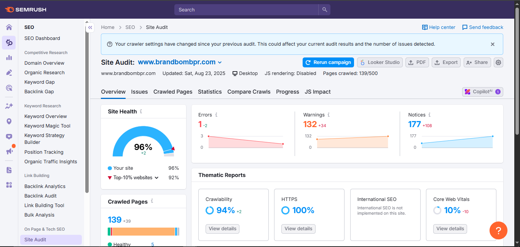
Task: Open the Advertising target icon in rail
Action: (9, 88)
